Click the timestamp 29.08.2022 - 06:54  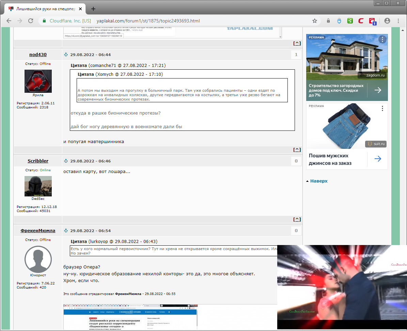tap(90, 230)
